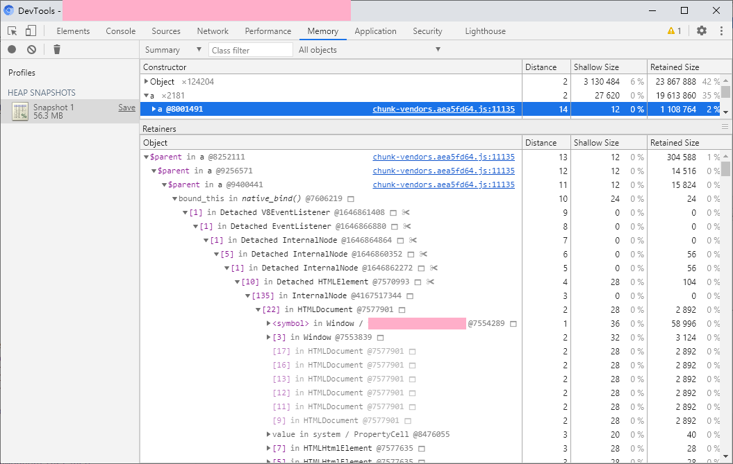Expand the Object ×124204 constructor row
733x464 pixels.
coord(147,82)
